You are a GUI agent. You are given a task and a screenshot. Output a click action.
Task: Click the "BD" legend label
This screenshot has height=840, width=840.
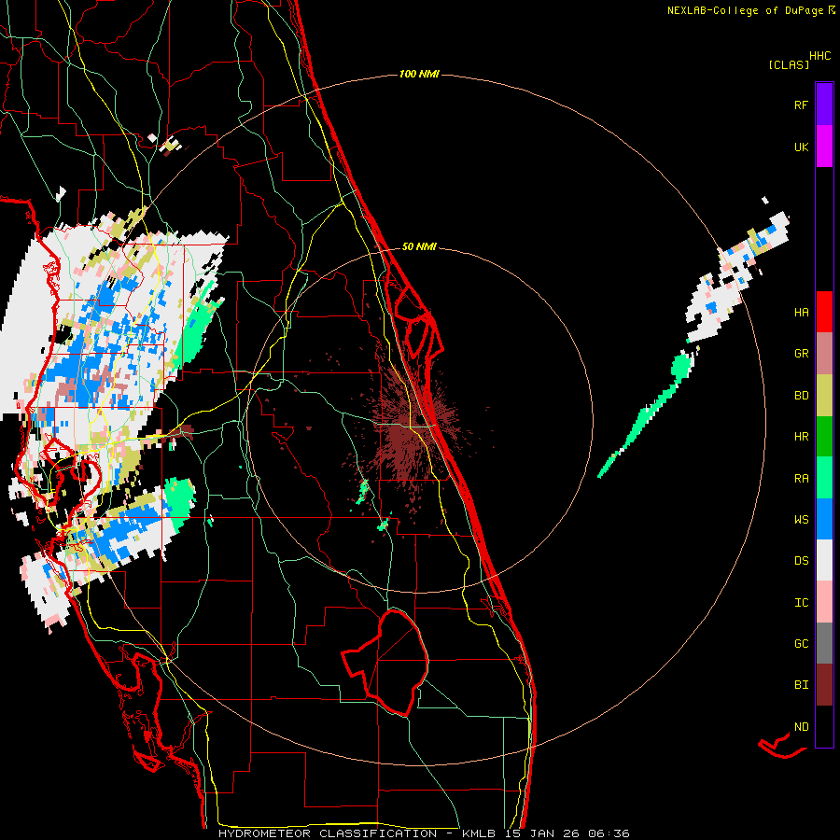tap(801, 396)
